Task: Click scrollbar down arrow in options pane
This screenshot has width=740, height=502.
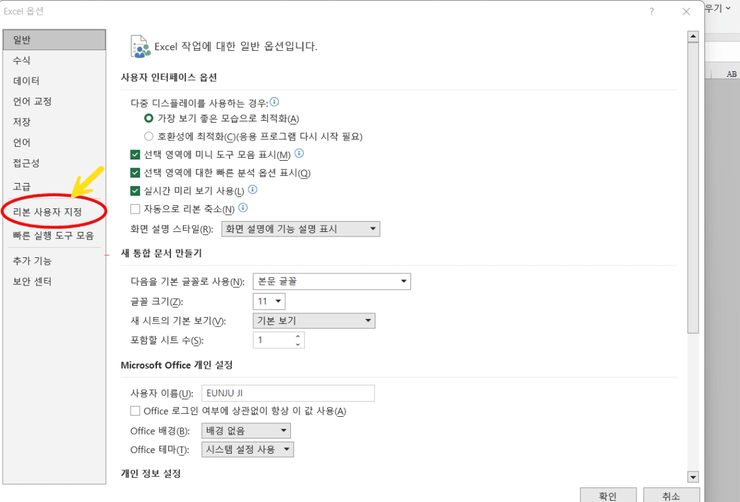Action: tap(693, 477)
